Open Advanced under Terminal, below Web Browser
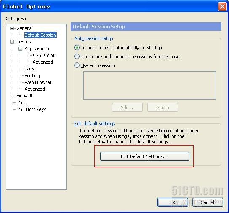 coord(35,89)
